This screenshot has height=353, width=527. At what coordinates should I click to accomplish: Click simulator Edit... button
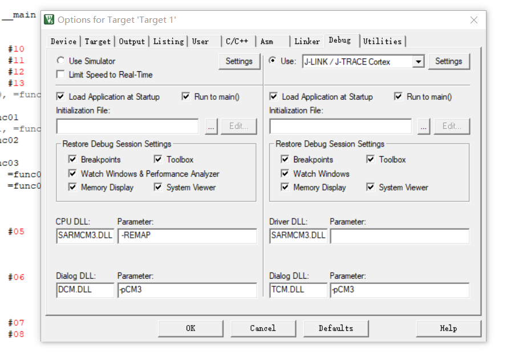coord(238,127)
